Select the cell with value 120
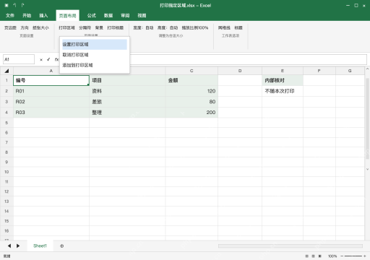The image size is (370, 260). point(192,91)
